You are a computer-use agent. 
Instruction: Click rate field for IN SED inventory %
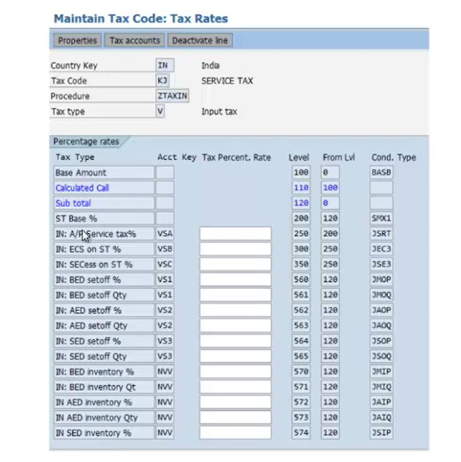click(x=235, y=433)
